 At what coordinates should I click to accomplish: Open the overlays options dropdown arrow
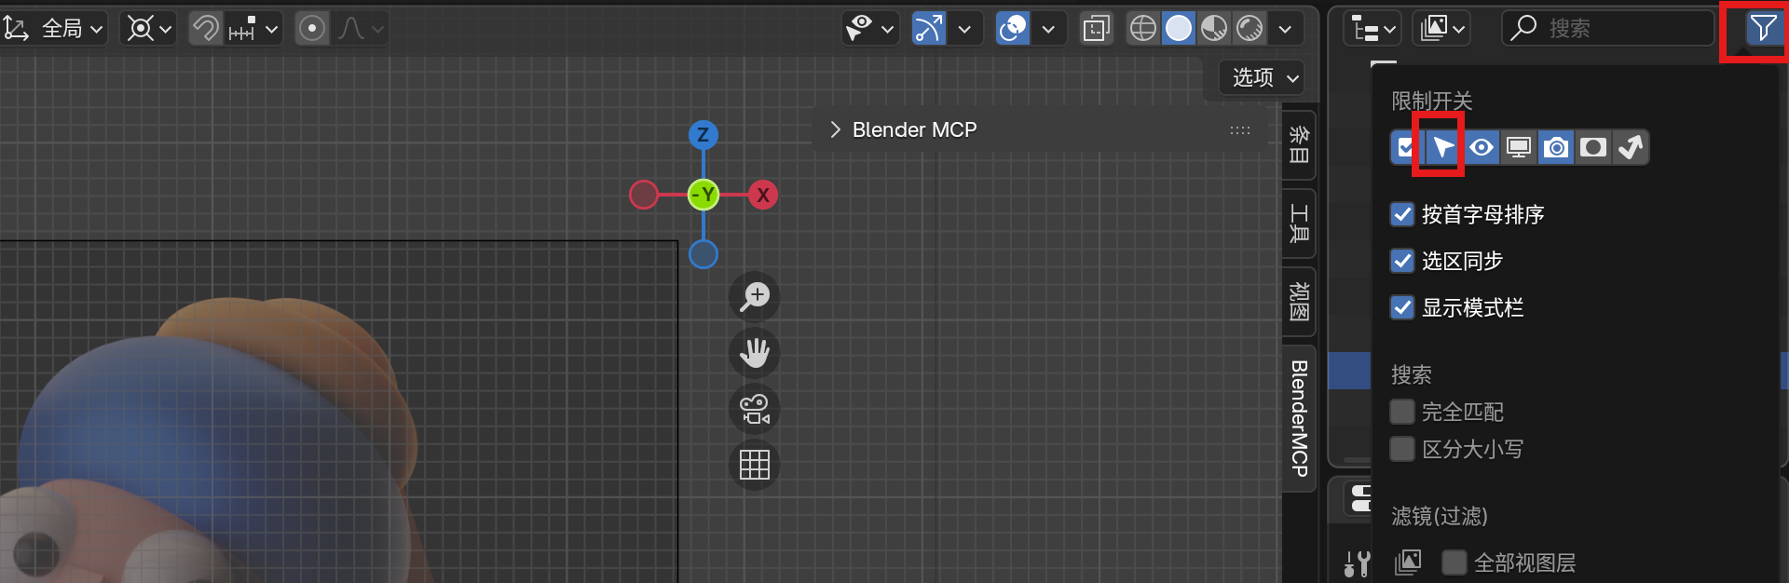[x=1048, y=29]
